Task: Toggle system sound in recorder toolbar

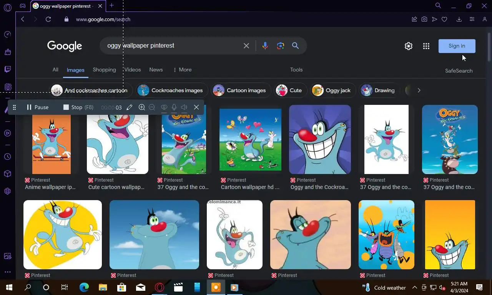Action: point(184,107)
